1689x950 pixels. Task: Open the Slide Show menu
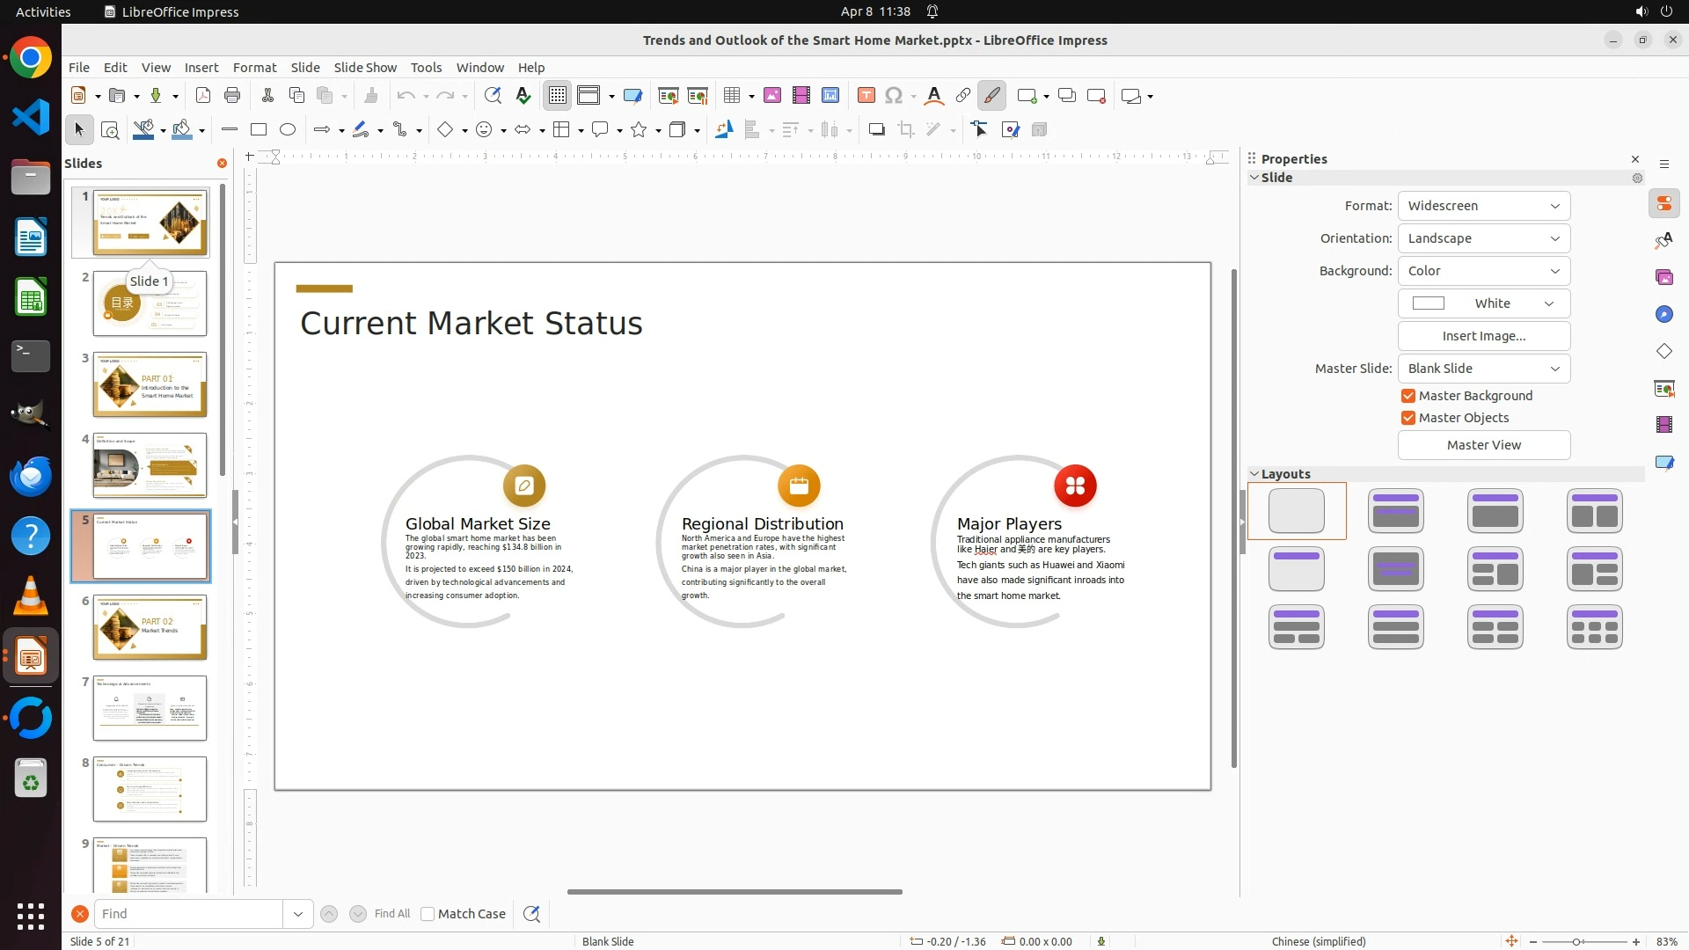365,68
